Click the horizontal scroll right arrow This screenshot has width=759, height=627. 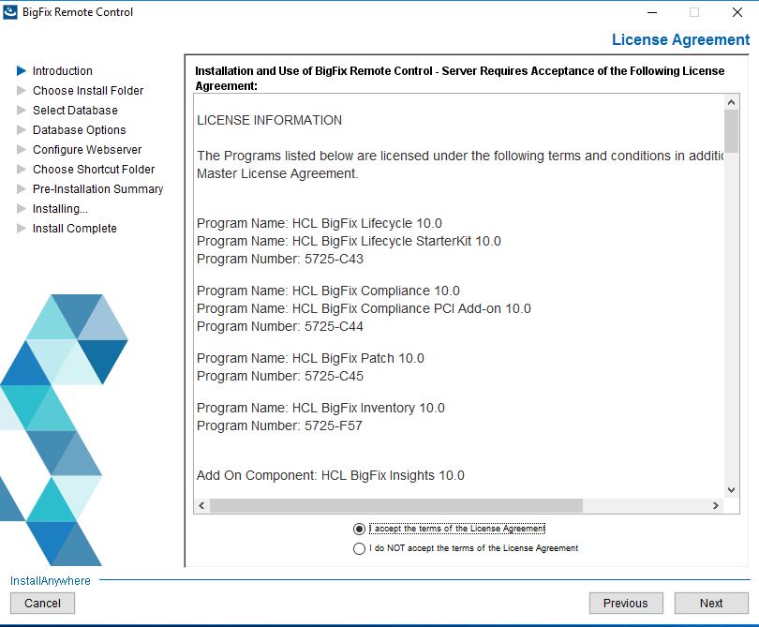716,505
